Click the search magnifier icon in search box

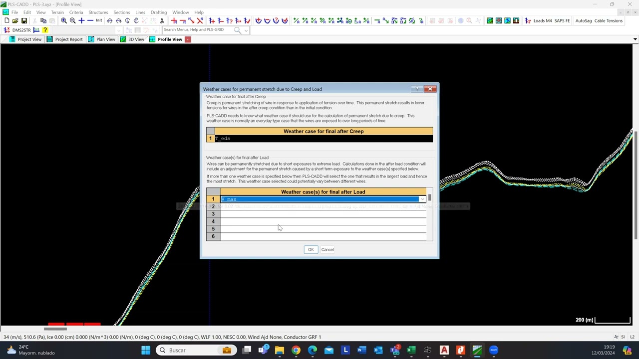[x=238, y=30]
